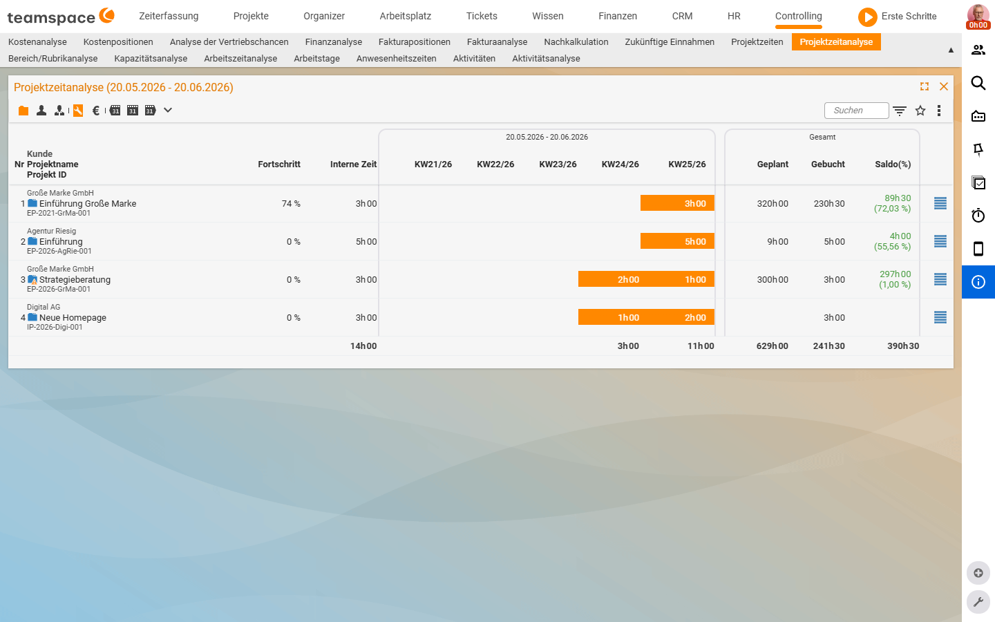The height and width of the screenshot is (622, 995).
Task: Open the user avatar profile
Action: pyautogui.click(x=978, y=16)
